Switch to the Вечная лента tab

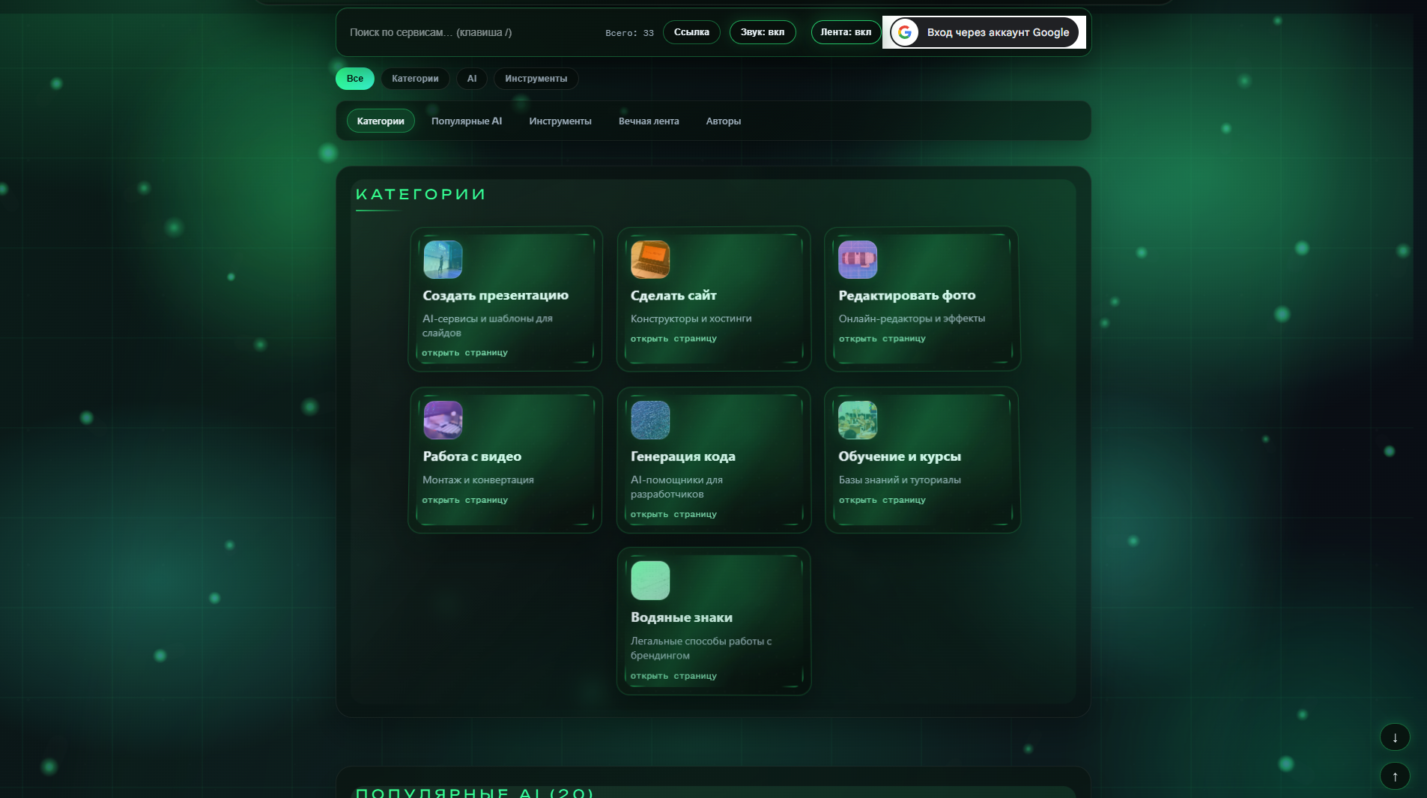point(648,121)
